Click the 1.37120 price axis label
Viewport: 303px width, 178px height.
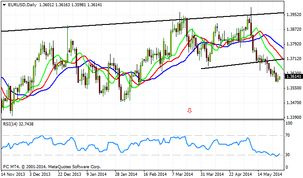pos(294,58)
